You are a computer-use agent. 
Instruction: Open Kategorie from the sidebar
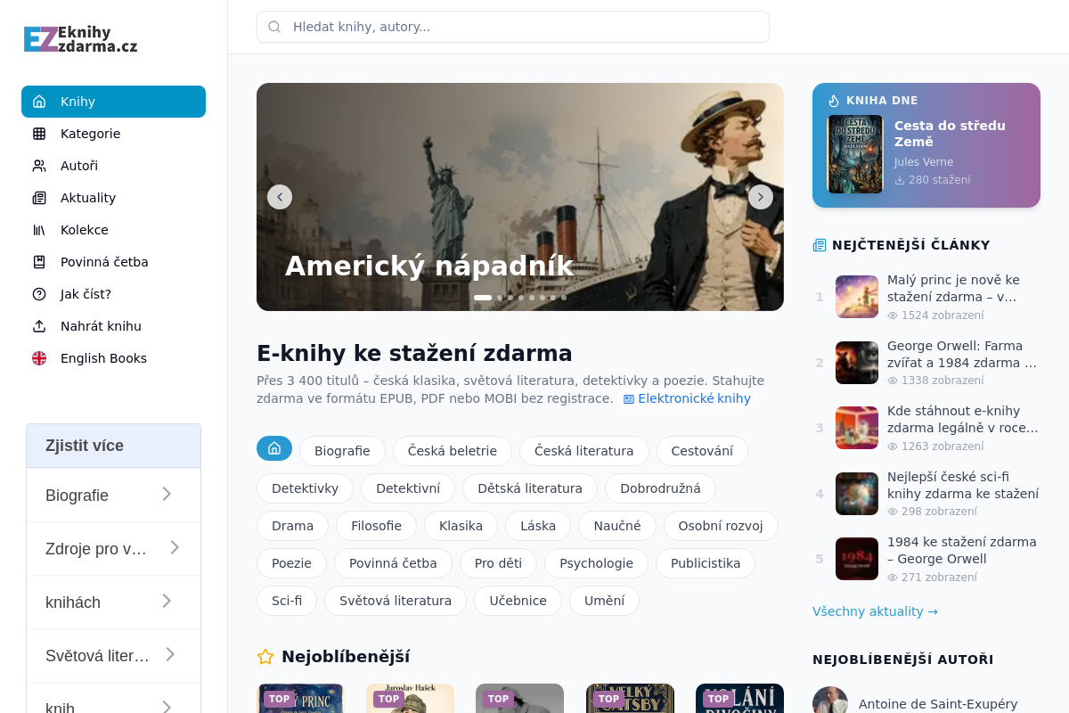tap(113, 134)
